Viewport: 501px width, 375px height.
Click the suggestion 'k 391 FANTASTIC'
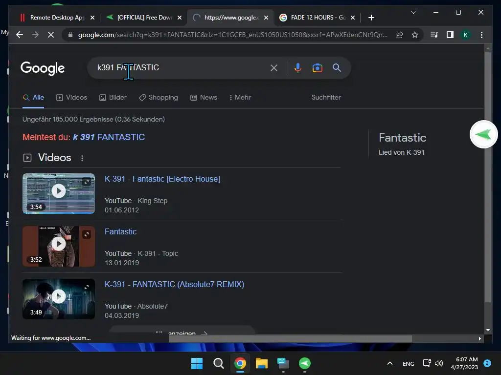pyautogui.click(x=109, y=137)
